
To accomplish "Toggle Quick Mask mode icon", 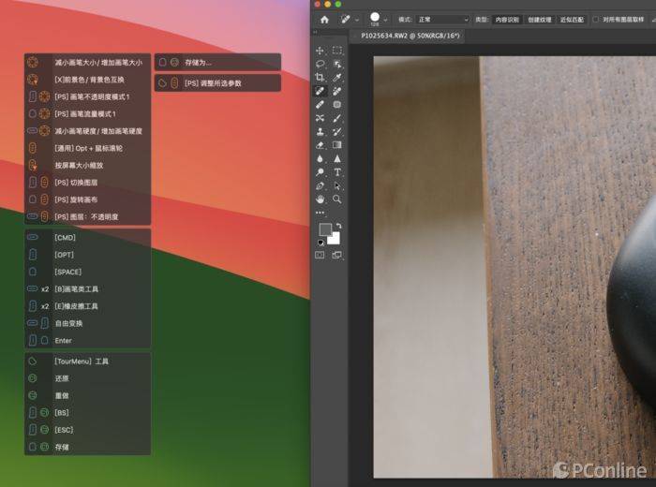I will 321,255.
